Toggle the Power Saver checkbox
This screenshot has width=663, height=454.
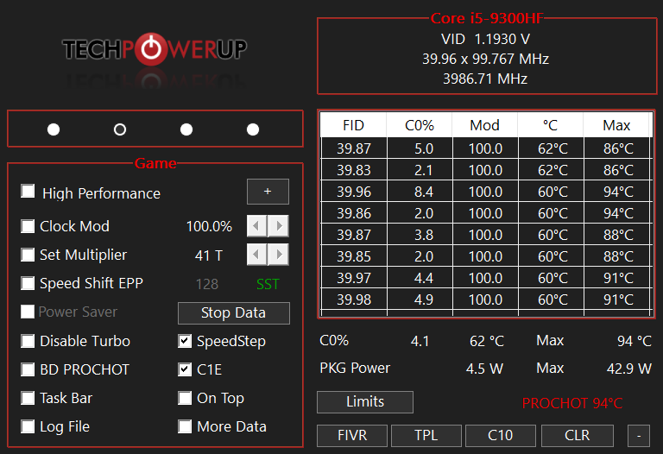click(x=28, y=312)
